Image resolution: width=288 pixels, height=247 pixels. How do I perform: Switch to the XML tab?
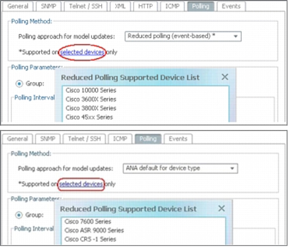[x=120, y=7]
